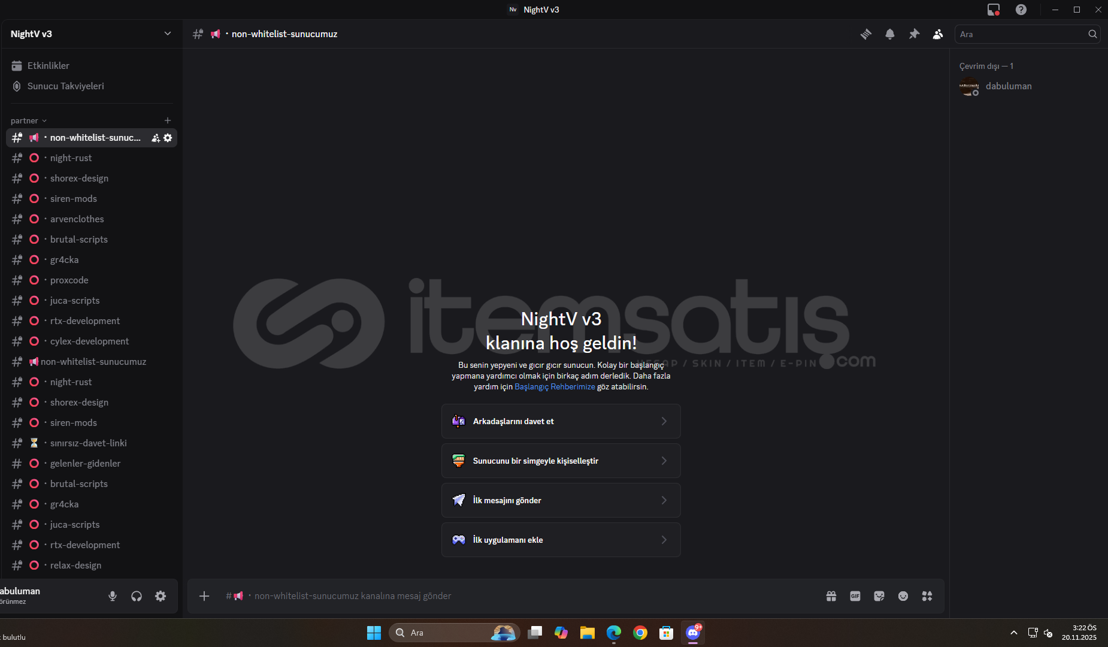Viewport: 1108px width, 647px height.
Task: Expand the system tray hidden icons arrow
Action: point(1013,633)
